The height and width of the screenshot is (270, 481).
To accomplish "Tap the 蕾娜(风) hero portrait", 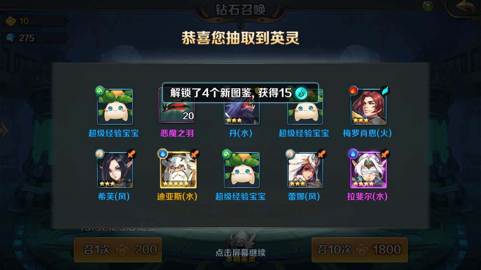I will click(x=305, y=170).
